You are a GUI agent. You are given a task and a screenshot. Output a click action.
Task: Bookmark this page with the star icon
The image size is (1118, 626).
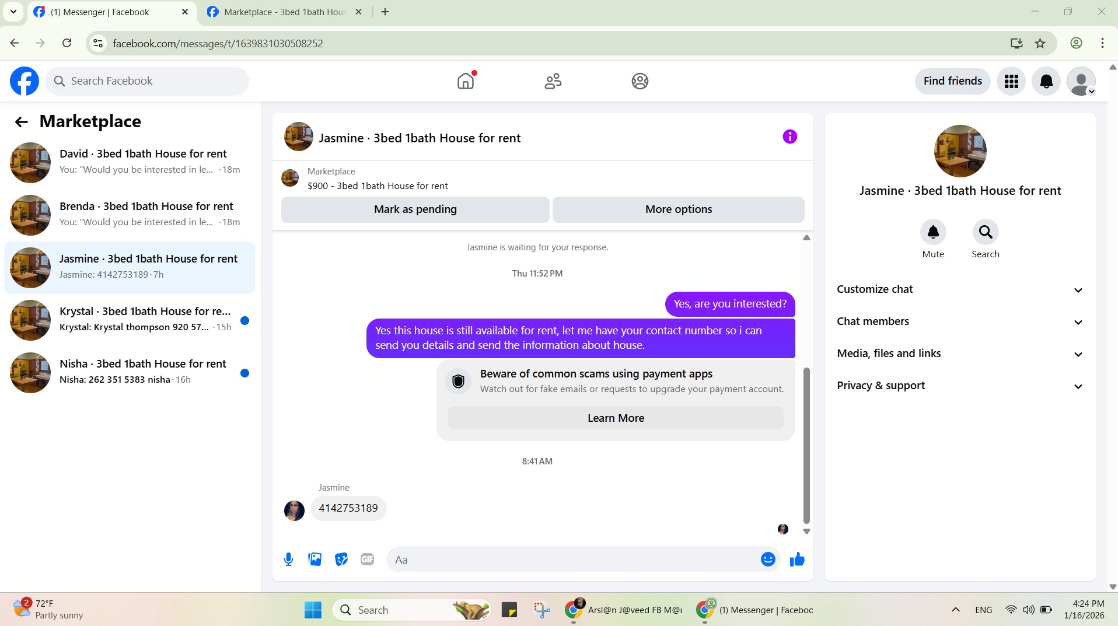click(1040, 43)
